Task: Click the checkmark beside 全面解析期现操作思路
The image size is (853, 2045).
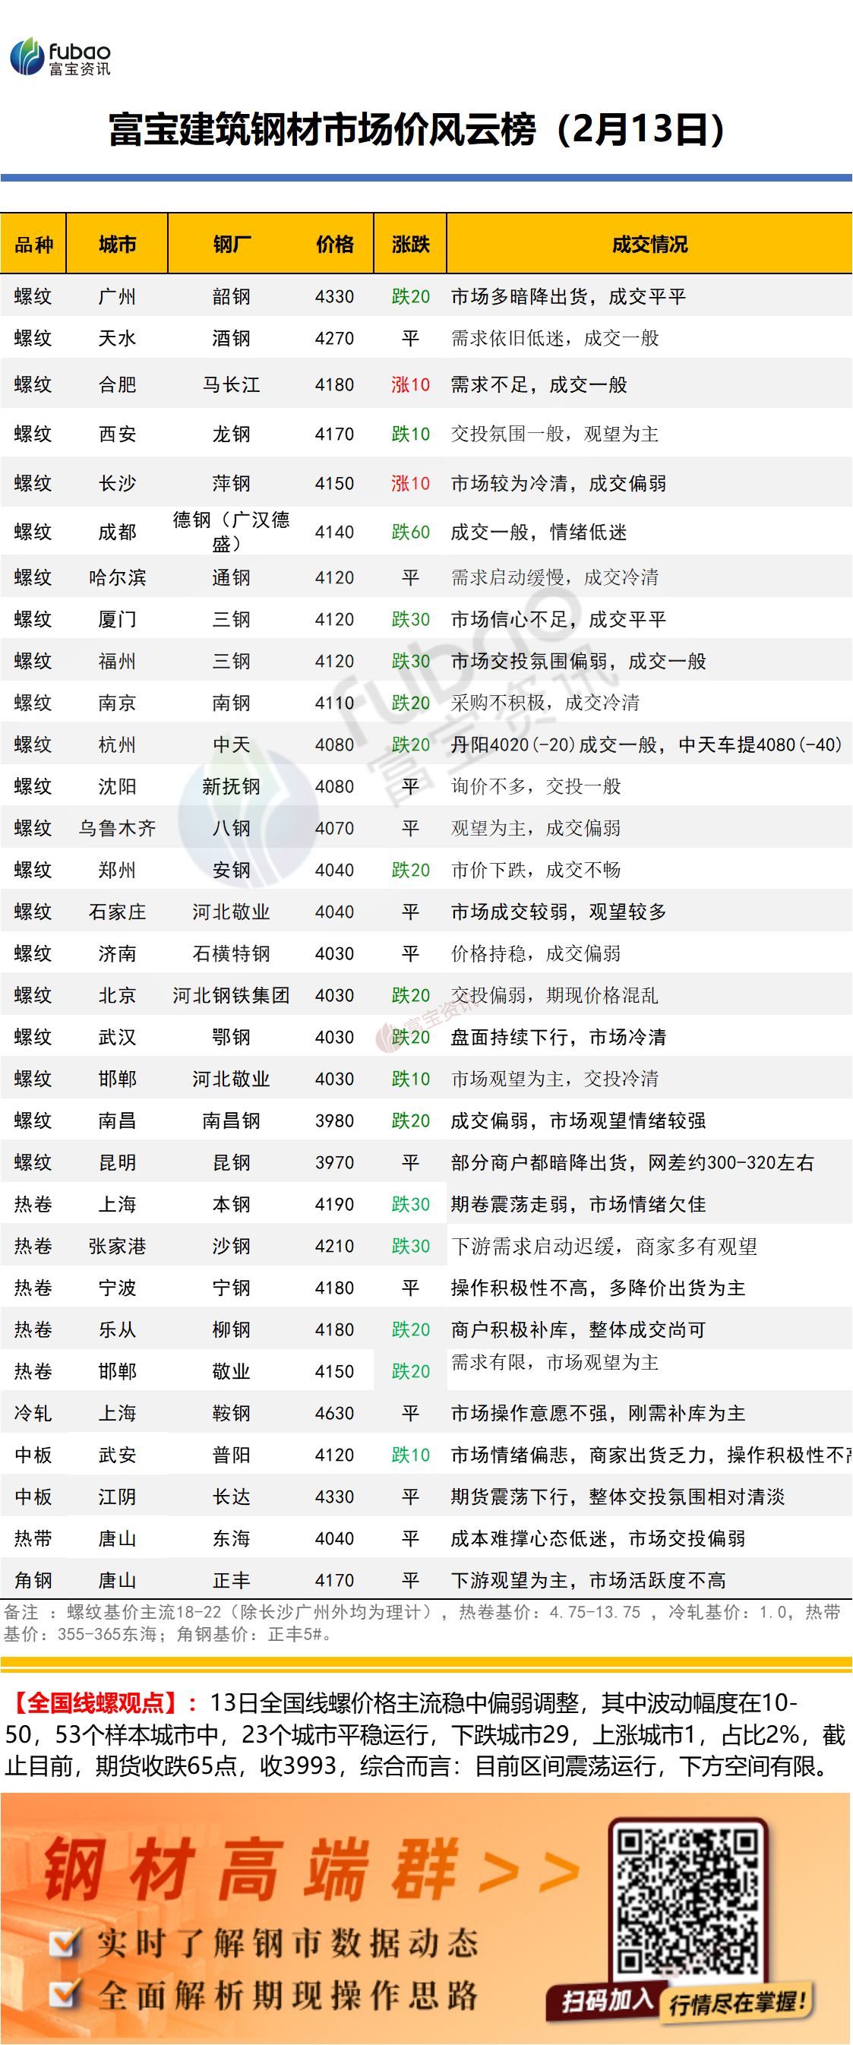Action: pos(65,1993)
